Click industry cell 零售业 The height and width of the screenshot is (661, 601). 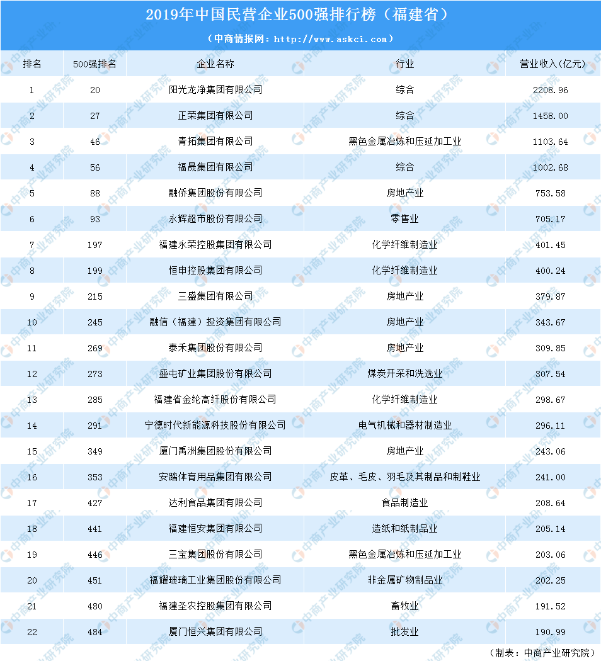point(405,219)
